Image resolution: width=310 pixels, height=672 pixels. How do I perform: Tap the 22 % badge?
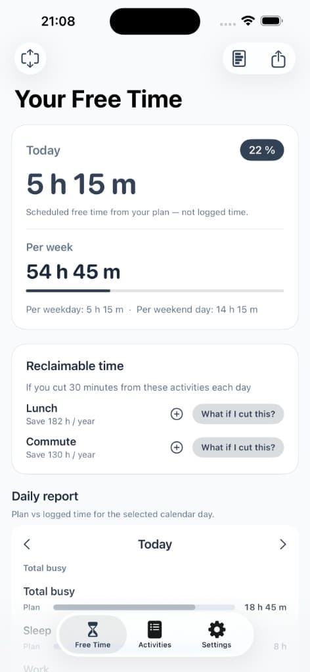tap(262, 150)
